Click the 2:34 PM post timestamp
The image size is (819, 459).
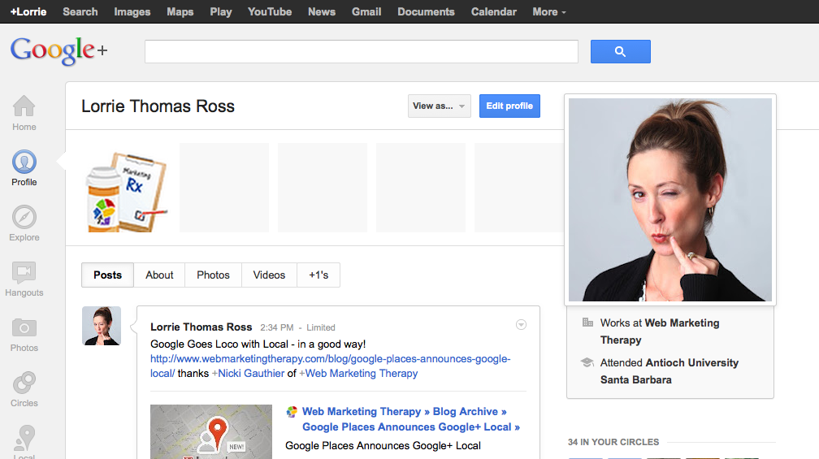tap(277, 327)
